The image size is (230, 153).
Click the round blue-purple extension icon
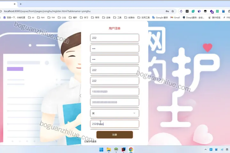click(x=199, y=11)
